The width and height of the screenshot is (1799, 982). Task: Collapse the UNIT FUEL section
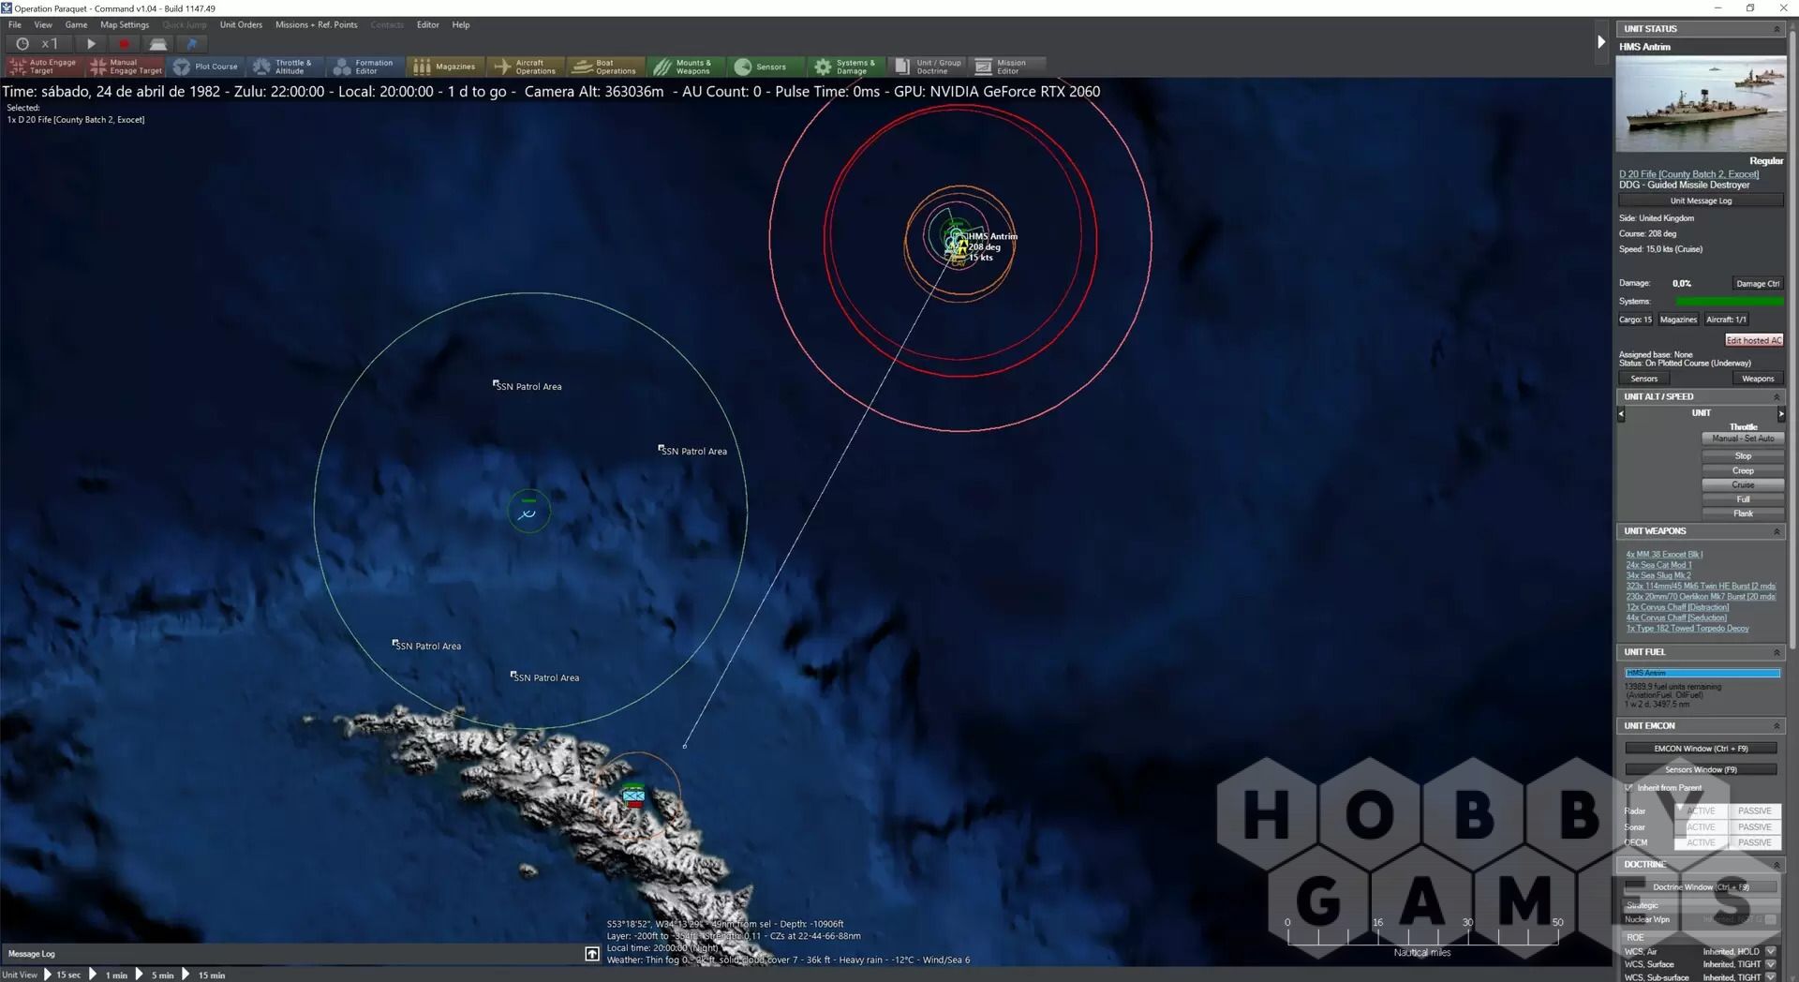pyautogui.click(x=1777, y=652)
